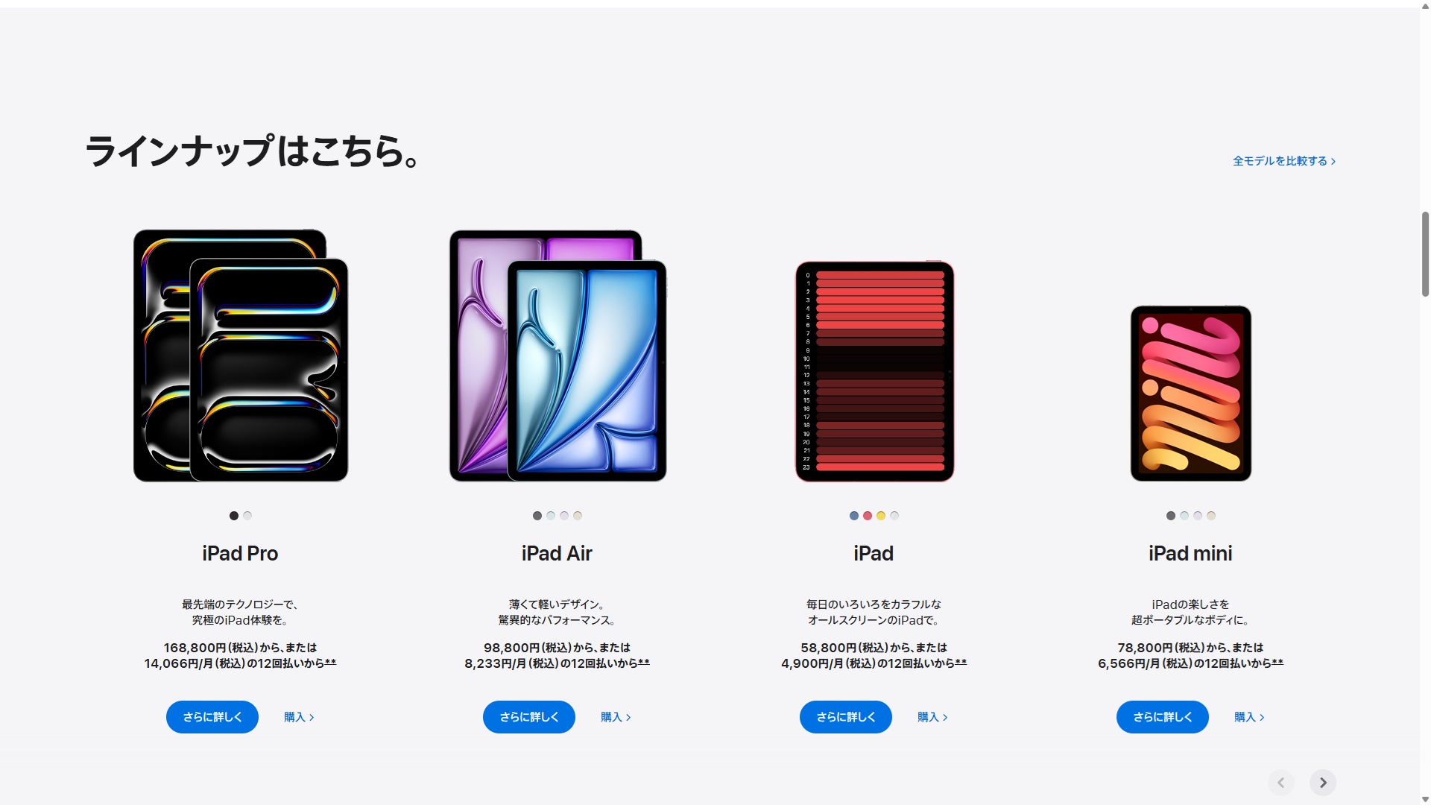Viewport: 1431px width, 805px height.
Task: Open 全モデルを比較する link
Action: (1284, 161)
